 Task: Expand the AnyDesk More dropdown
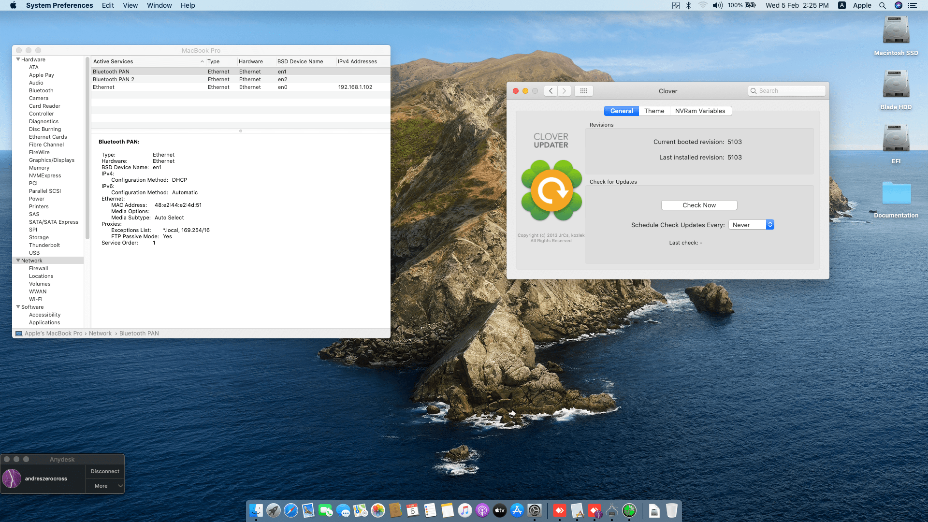[x=105, y=486]
